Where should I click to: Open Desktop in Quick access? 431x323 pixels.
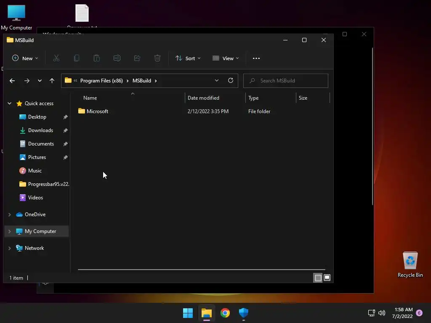(37, 117)
